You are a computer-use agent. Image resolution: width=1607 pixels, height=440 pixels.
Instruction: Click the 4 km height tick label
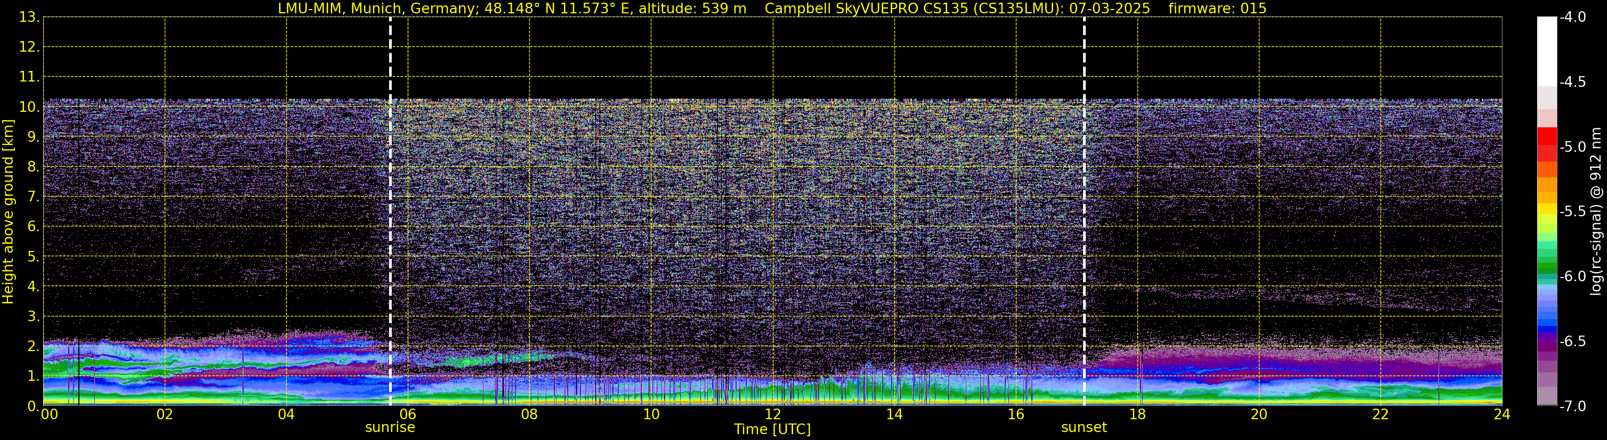(x=33, y=287)
